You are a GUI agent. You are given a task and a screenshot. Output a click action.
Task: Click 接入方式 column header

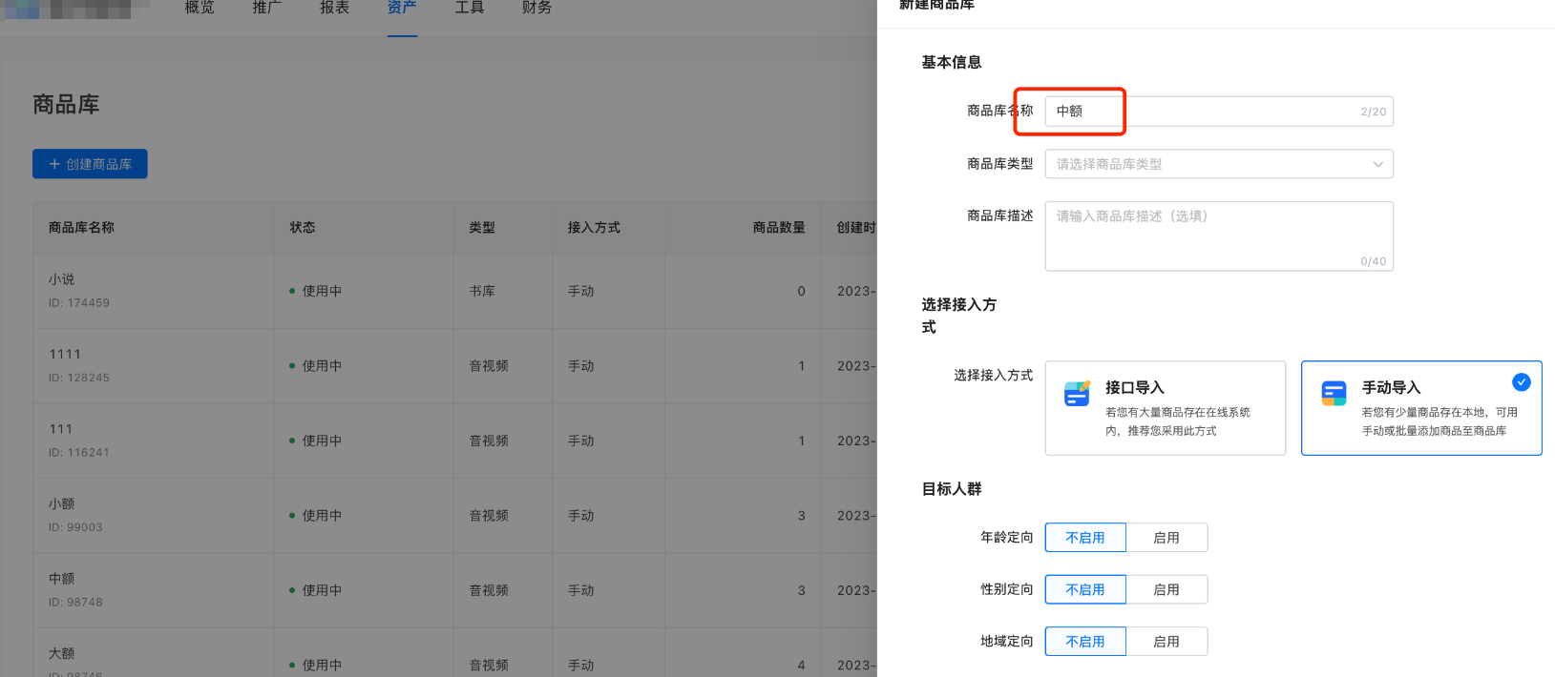click(x=594, y=228)
